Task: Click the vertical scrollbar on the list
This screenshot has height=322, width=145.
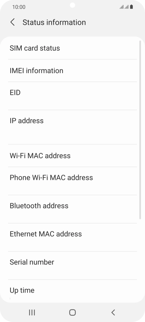Action: click(140, 130)
